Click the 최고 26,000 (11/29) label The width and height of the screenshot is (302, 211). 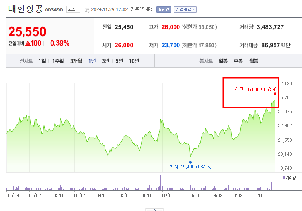click(x=255, y=89)
